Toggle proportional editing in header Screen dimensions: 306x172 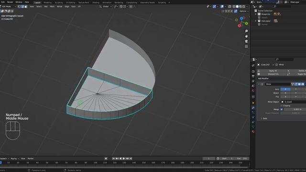click(x=131, y=6)
